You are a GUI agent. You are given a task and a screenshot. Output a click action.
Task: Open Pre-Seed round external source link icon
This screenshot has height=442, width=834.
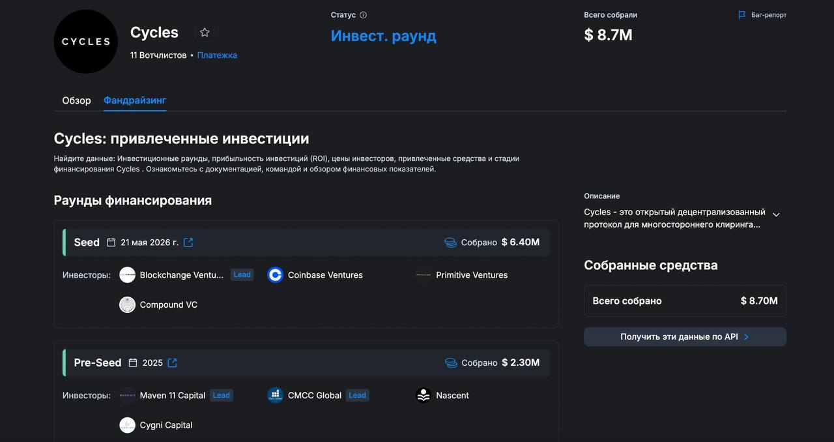point(172,363)
